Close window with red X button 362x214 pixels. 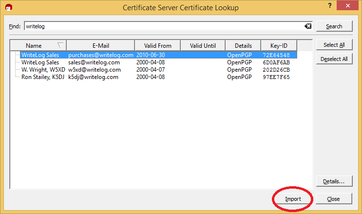347,5
